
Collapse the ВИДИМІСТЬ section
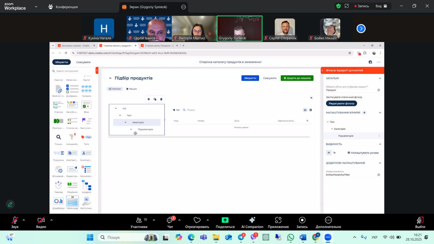[380, 144]
